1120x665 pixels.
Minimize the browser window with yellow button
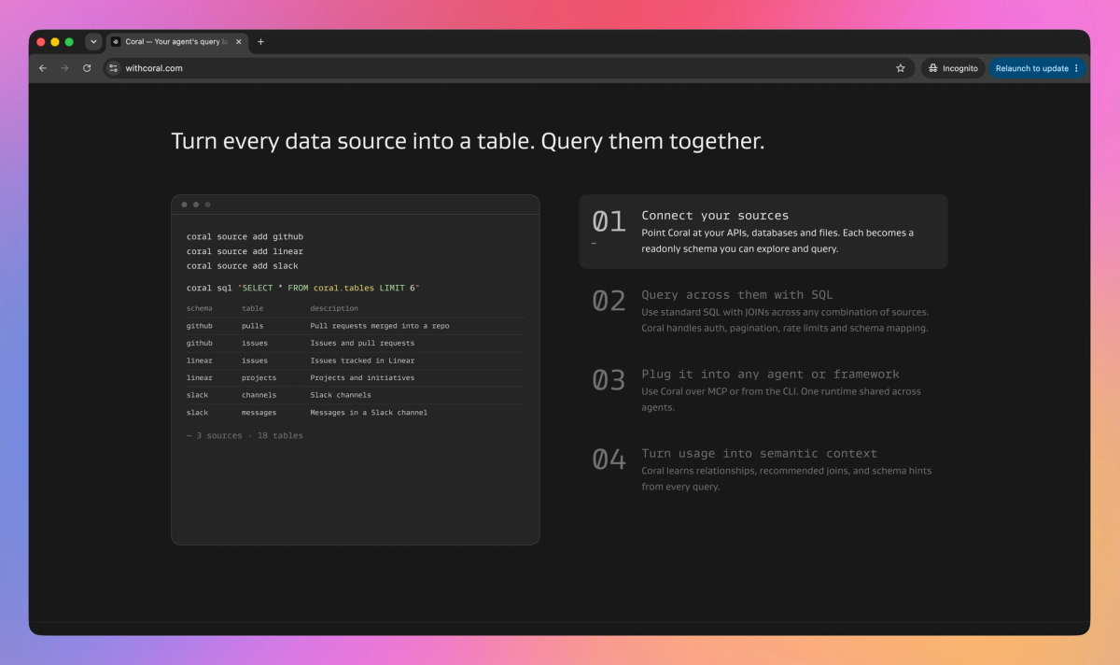(55, 42)
